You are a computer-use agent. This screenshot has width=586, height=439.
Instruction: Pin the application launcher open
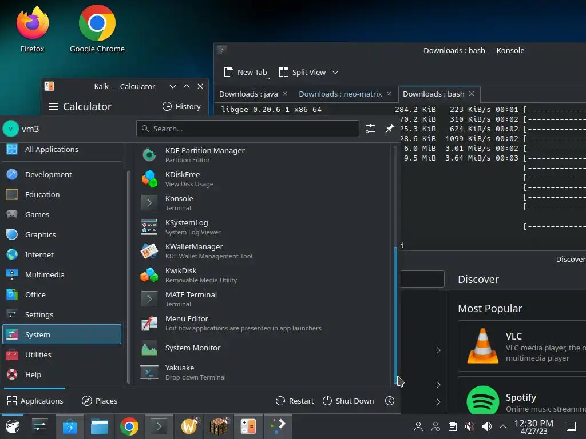(x=389, y=129)
